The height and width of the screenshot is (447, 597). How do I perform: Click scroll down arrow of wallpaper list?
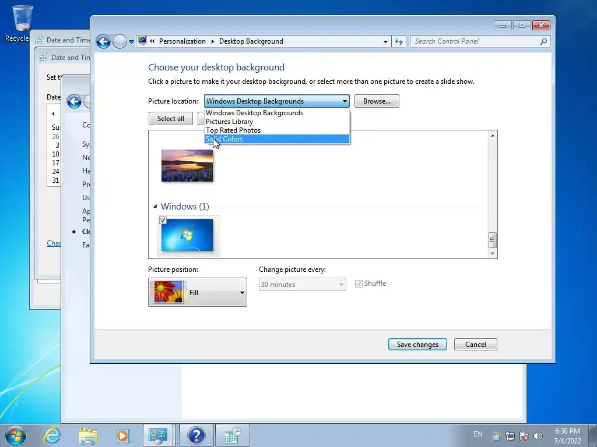[x=493, y=253]
